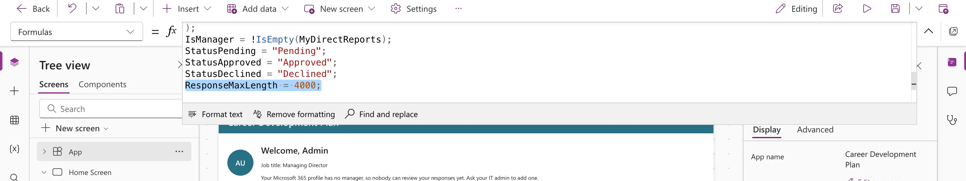Click the StatusPending formula line
Viewport: 966px width, 181px height.
point(255,51)
